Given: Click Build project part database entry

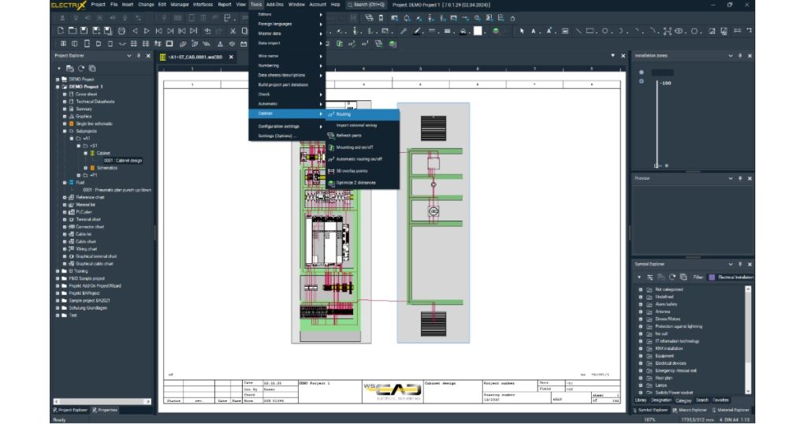Looking at the screenshot, I should pos(287,85).
